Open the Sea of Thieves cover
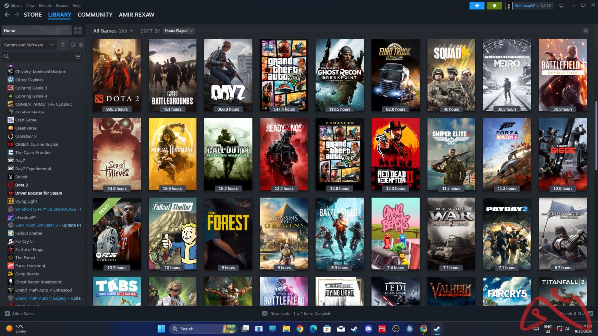This screenshot has height=336, width=598. 117,154
